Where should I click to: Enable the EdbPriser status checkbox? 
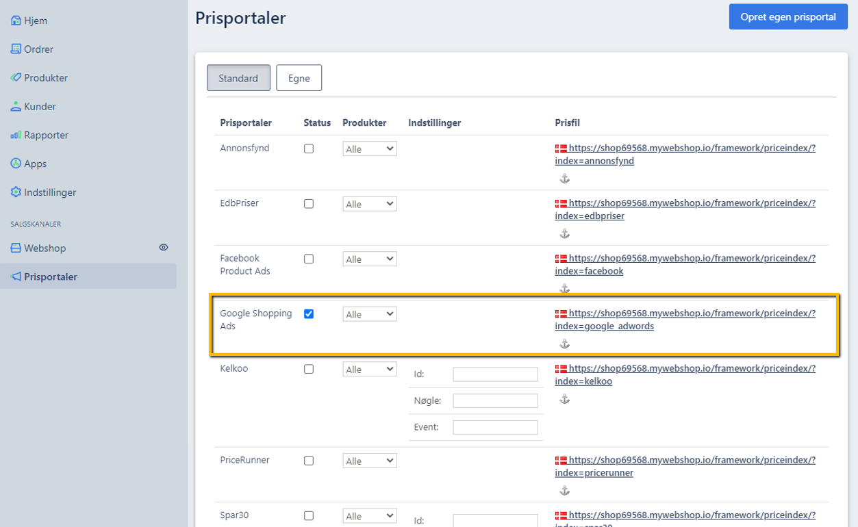[309, 204]
